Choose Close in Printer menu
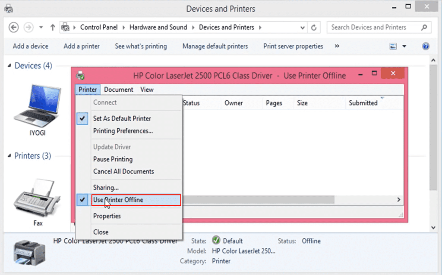This screenshot has height=275, width=442. (x=129, y=232)
